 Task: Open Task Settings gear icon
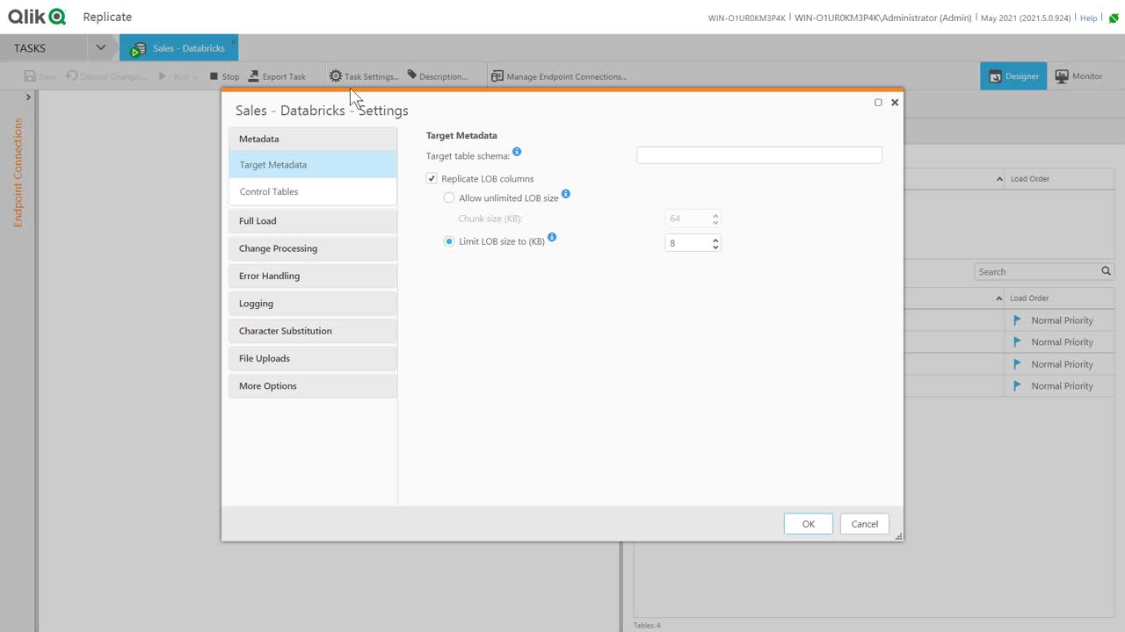(335, 76)
